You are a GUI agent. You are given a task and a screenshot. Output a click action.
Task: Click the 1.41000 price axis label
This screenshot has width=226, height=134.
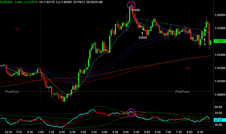220,81
